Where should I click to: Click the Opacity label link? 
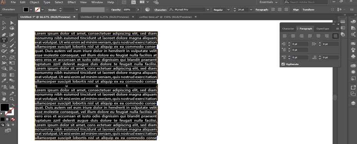(x=116, y=10)
